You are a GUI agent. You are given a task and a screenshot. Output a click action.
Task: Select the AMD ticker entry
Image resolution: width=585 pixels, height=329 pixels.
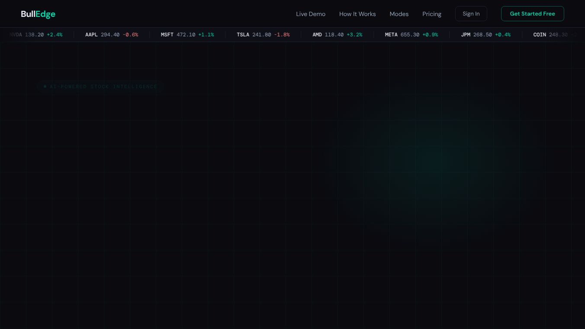(337, 35)
